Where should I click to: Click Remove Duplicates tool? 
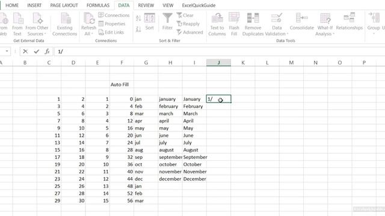253,25
